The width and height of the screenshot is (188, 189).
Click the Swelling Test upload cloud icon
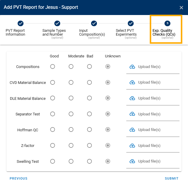tap(132, 161)
